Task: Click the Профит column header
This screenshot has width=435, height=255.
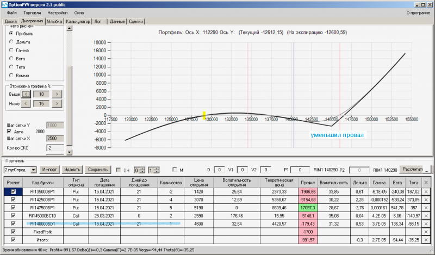Action: [x=308, y=183]
